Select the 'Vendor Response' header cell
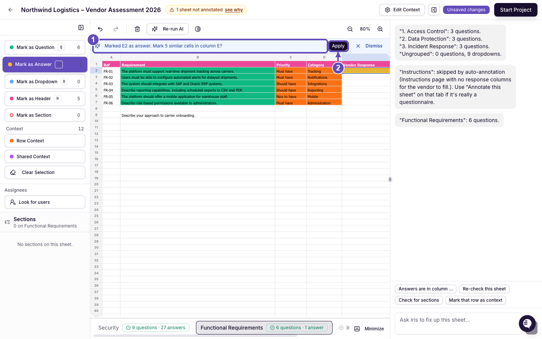This screenshot has height=339, width=542. pyautogui.click(x=366, y=65)
